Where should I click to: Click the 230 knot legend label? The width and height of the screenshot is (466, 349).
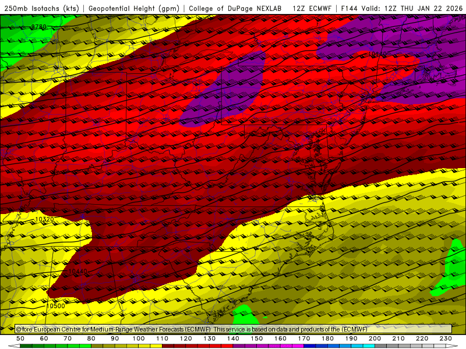446,339
